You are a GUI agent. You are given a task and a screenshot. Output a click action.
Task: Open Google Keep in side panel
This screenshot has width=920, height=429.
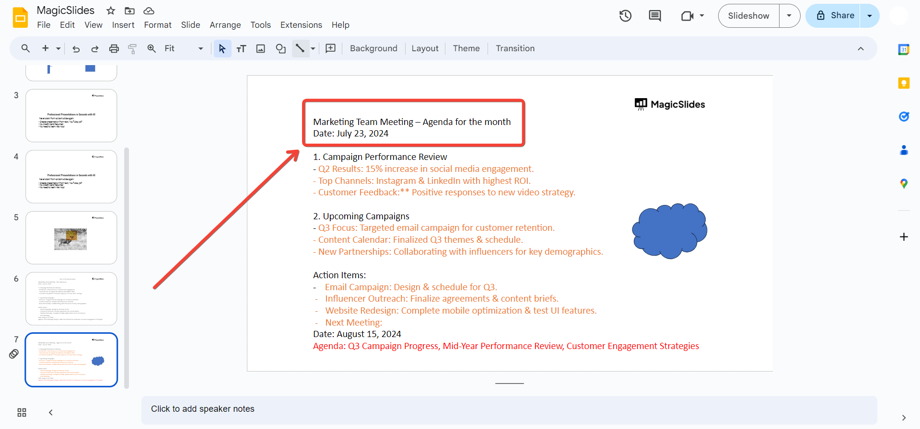coord(904,83)
